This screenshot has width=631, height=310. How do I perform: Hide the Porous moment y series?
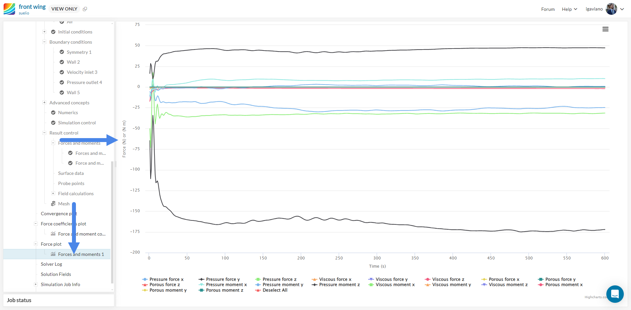tap(168, 290)
